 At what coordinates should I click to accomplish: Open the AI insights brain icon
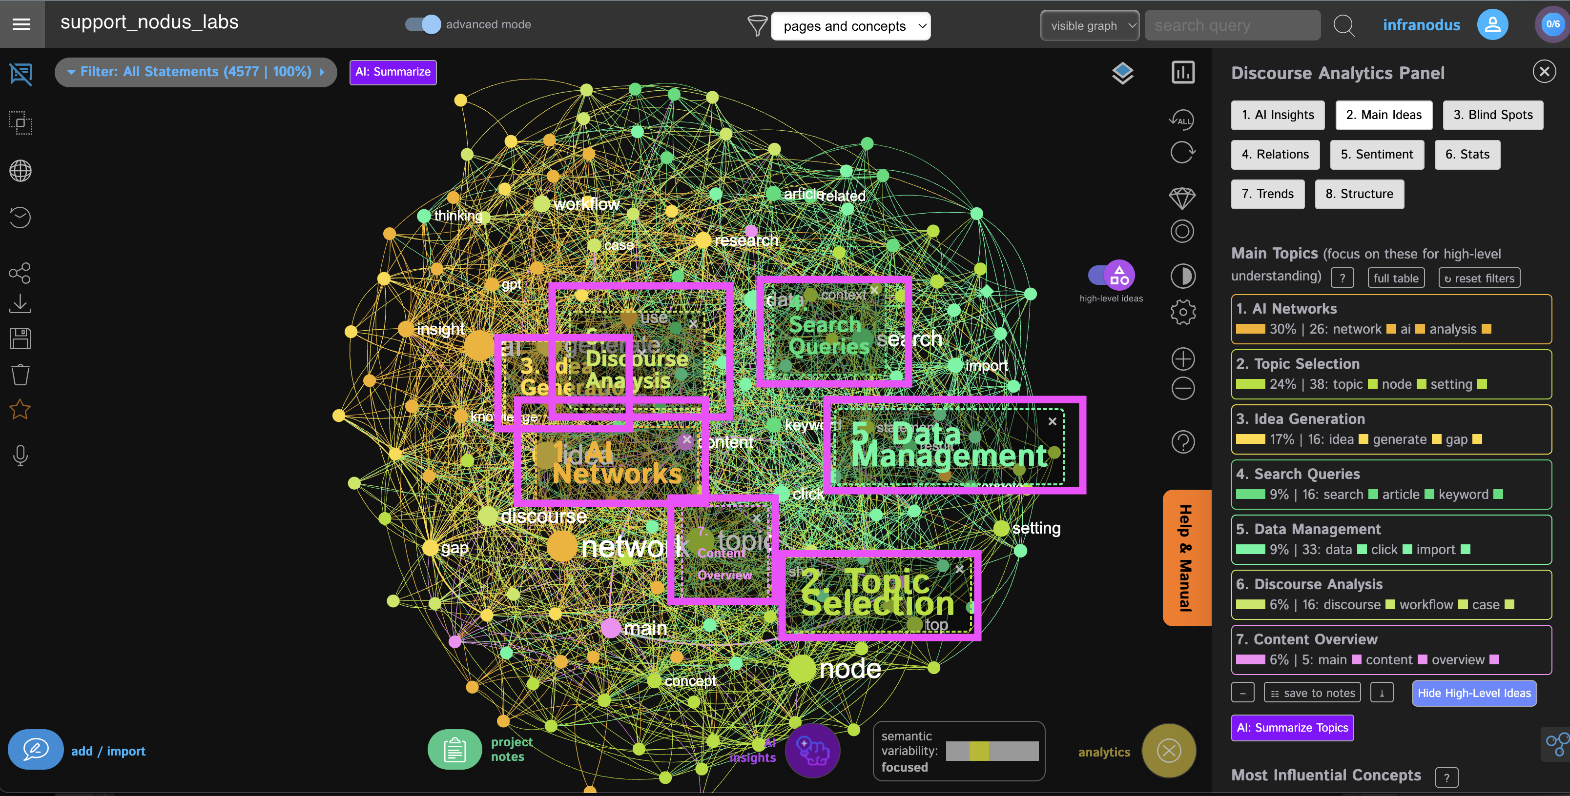[x=812, y=751]
